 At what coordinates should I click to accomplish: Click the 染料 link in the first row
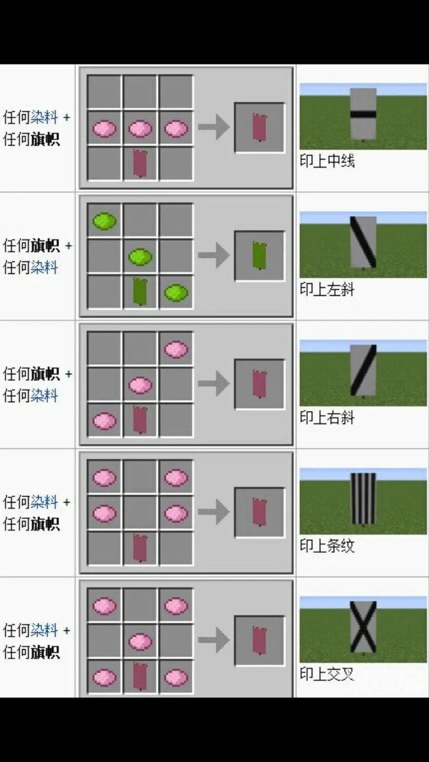[x=44, y=117]
